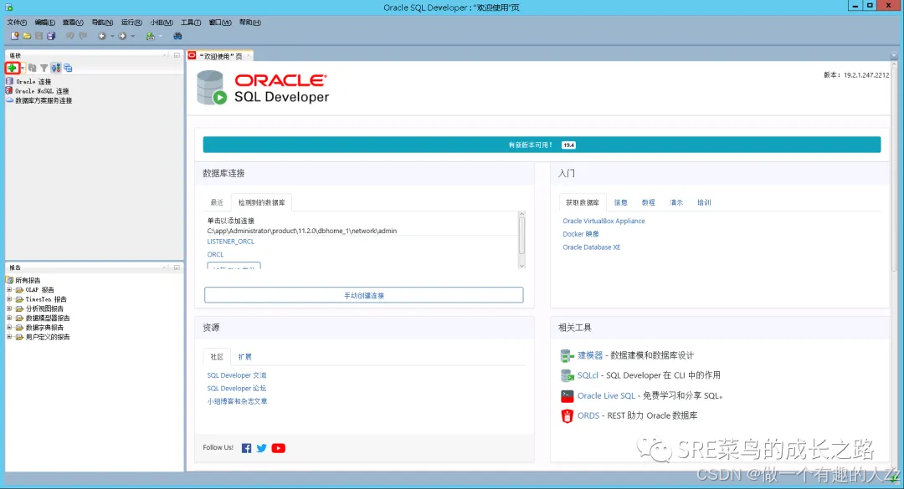Select the Oracle 连接 tree item
Viewport: 904px width, 489px height.
click(33, 82)
